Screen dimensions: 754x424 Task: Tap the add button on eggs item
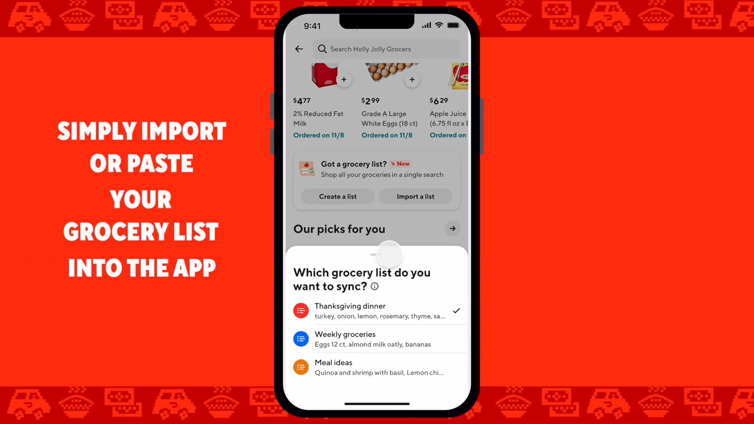click(x=412, y=79)
